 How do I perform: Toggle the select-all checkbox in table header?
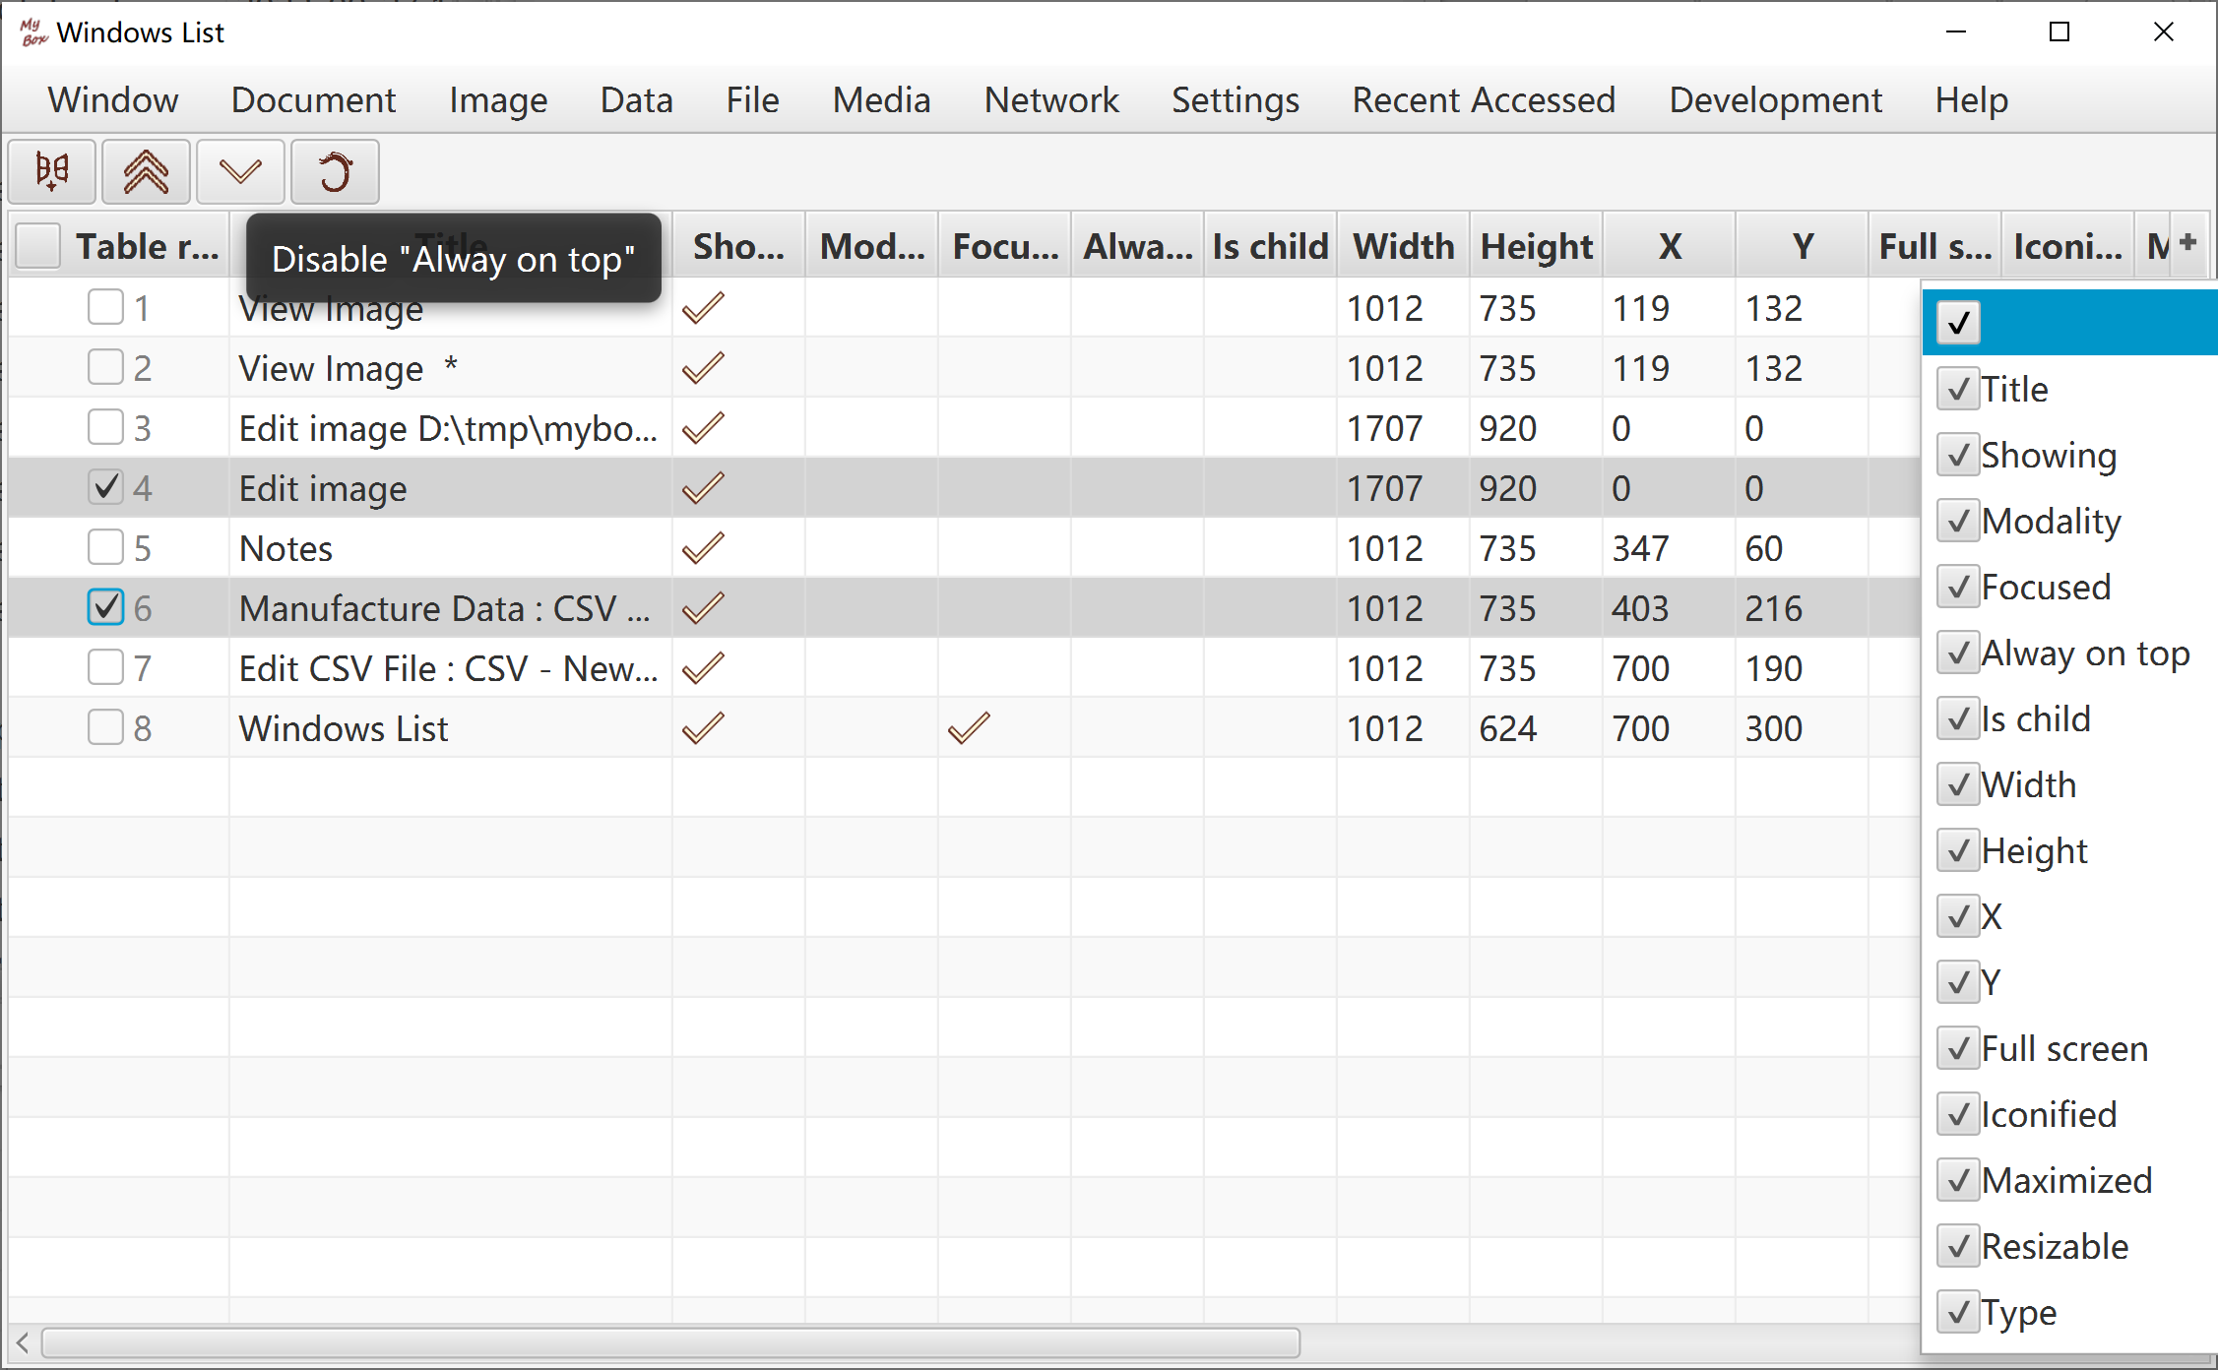pos(38,246)
